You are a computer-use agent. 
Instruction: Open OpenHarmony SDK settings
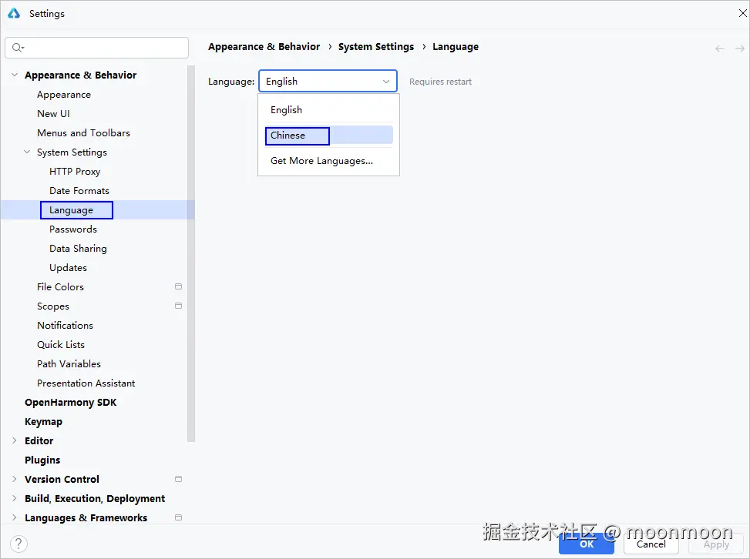pos(70,402)
